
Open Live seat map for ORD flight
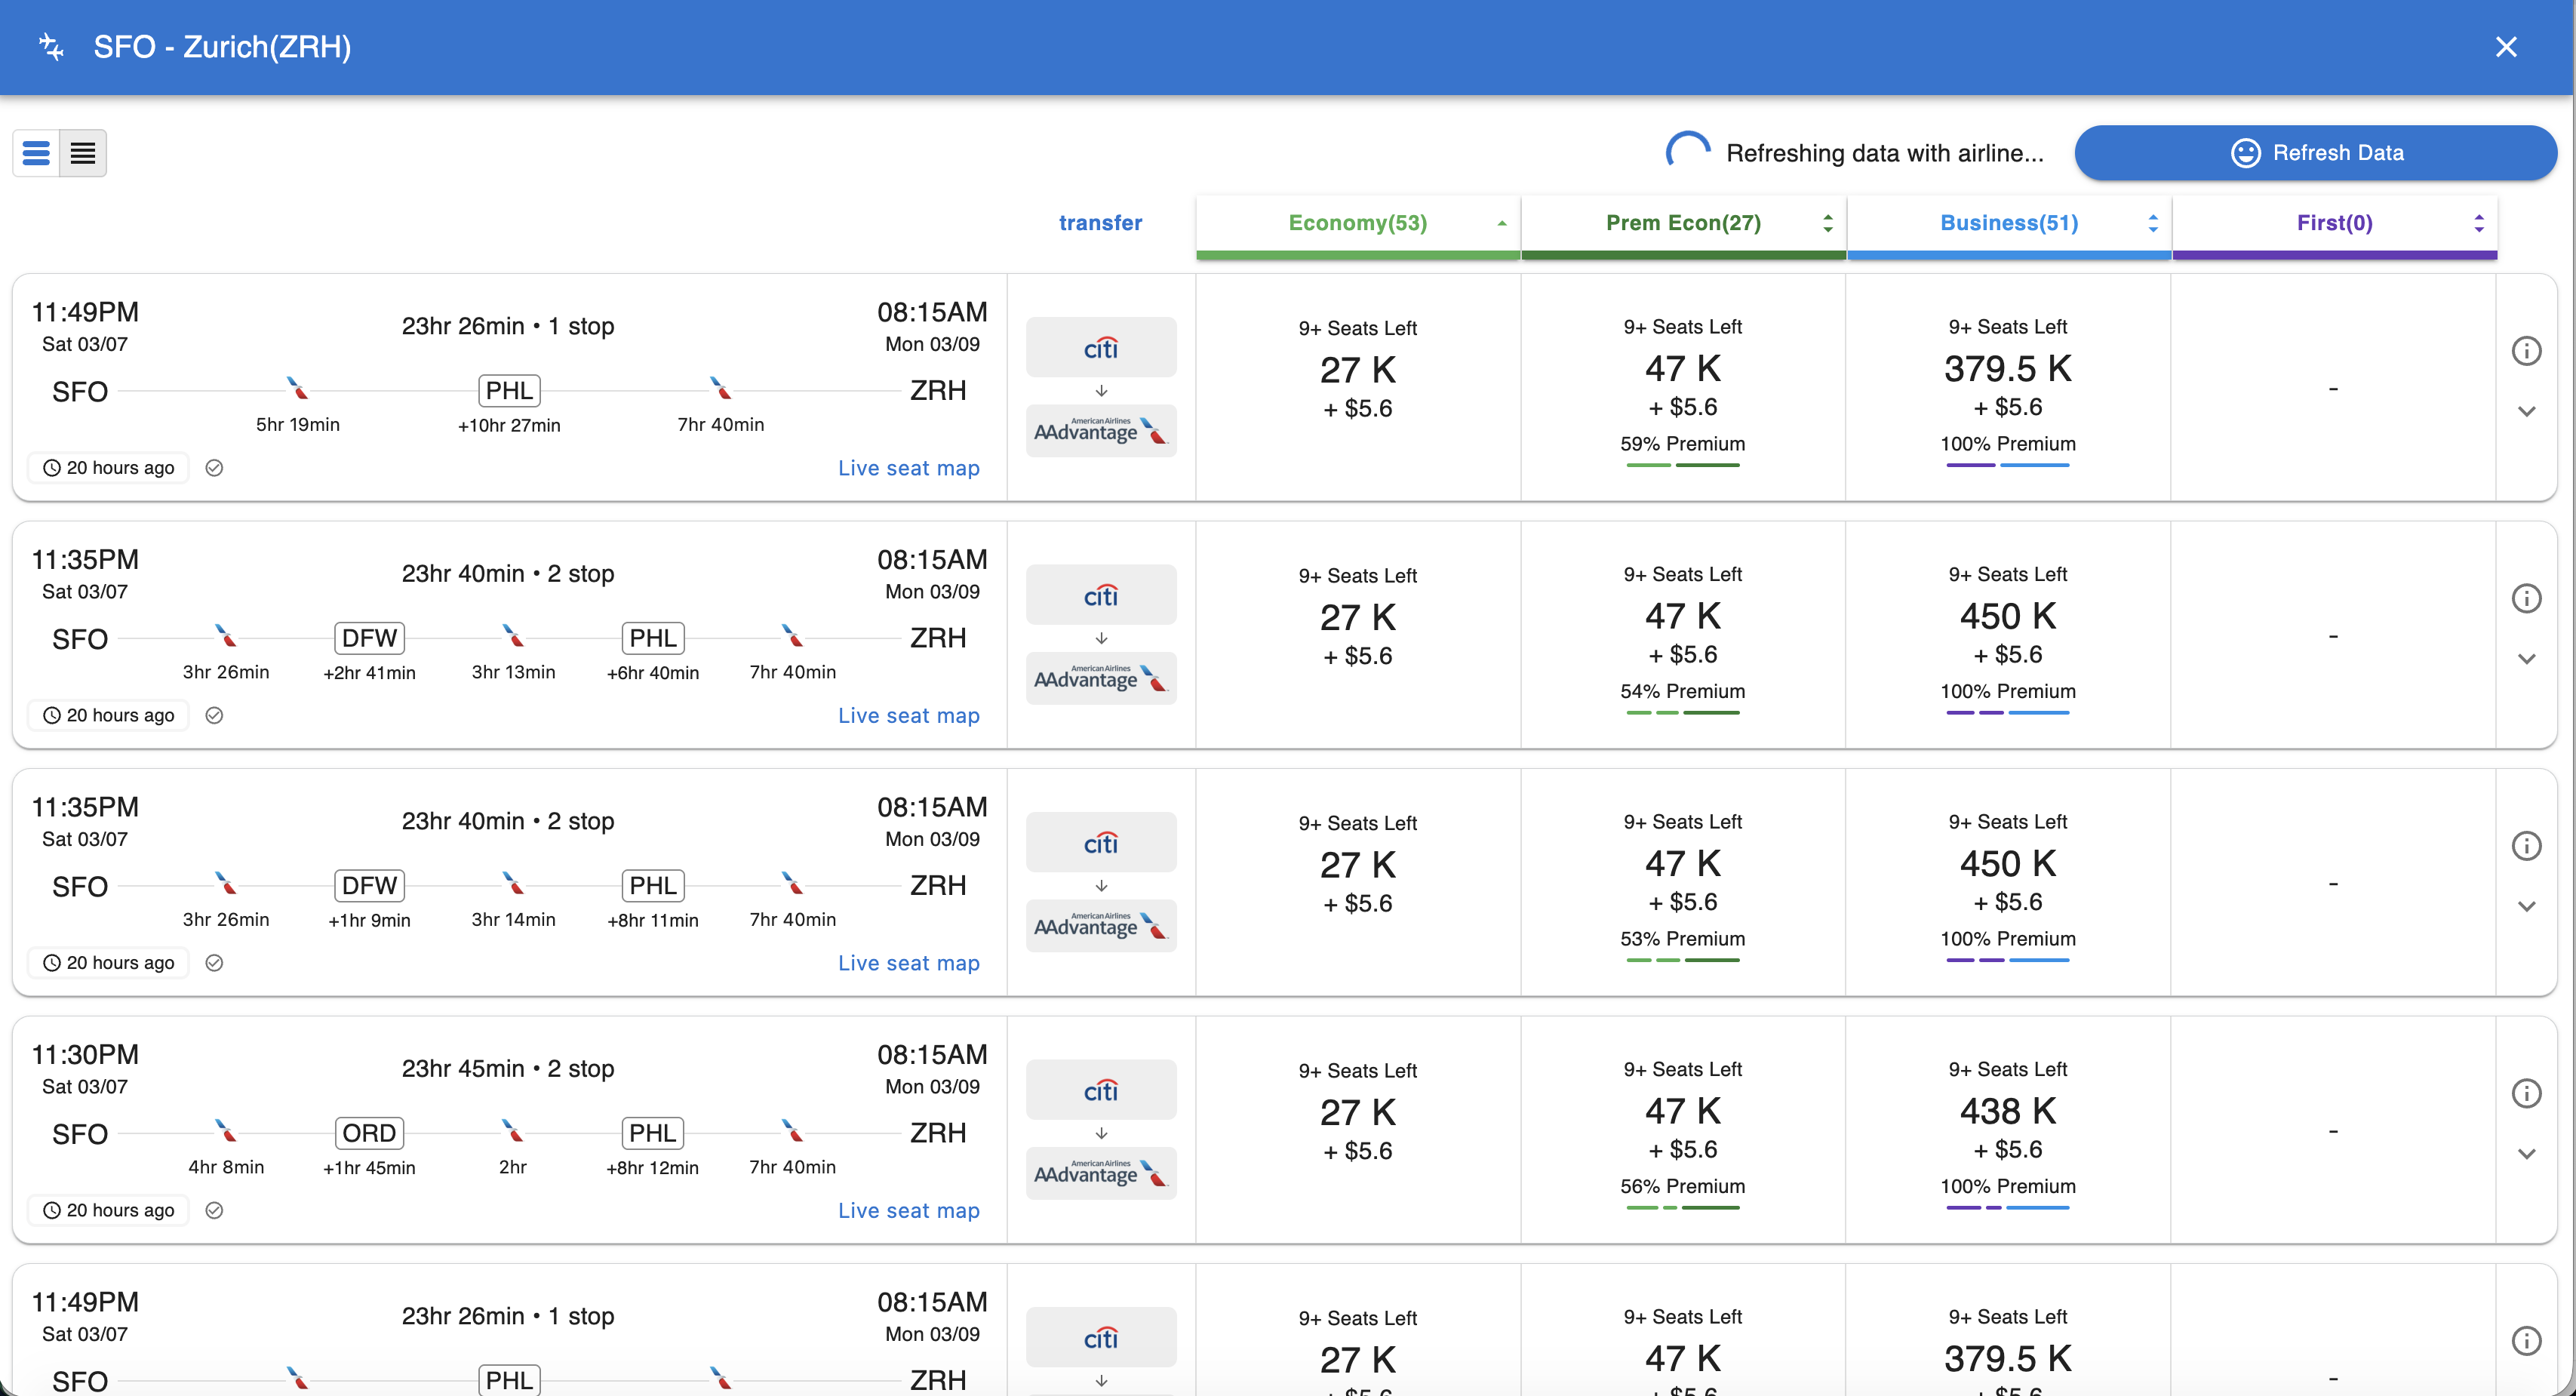[908, 1211]
